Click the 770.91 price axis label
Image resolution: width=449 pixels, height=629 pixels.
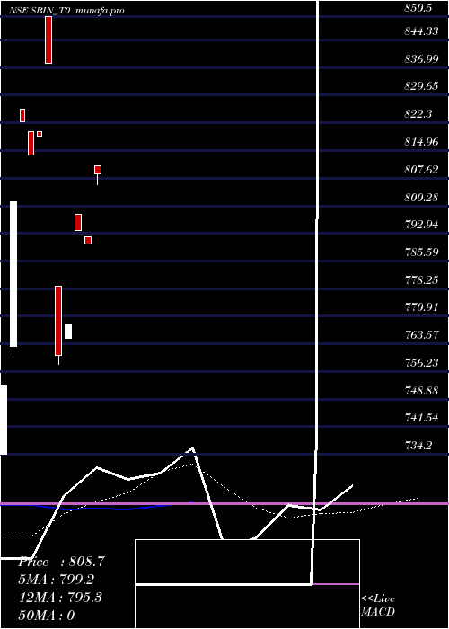[x=421, y=307]
